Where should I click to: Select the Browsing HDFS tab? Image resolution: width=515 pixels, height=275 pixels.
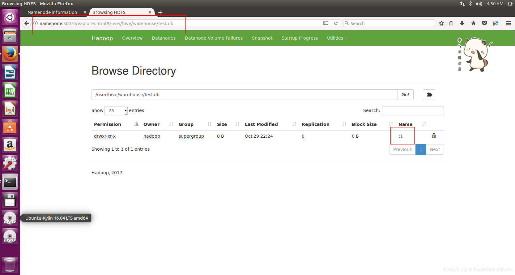point(109,12)
